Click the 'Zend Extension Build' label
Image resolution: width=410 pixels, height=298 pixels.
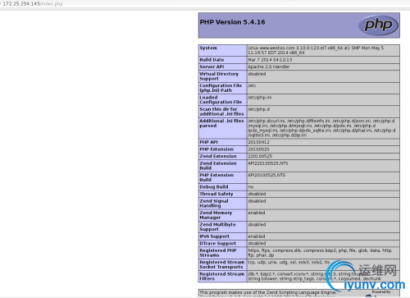click(218, 166)
